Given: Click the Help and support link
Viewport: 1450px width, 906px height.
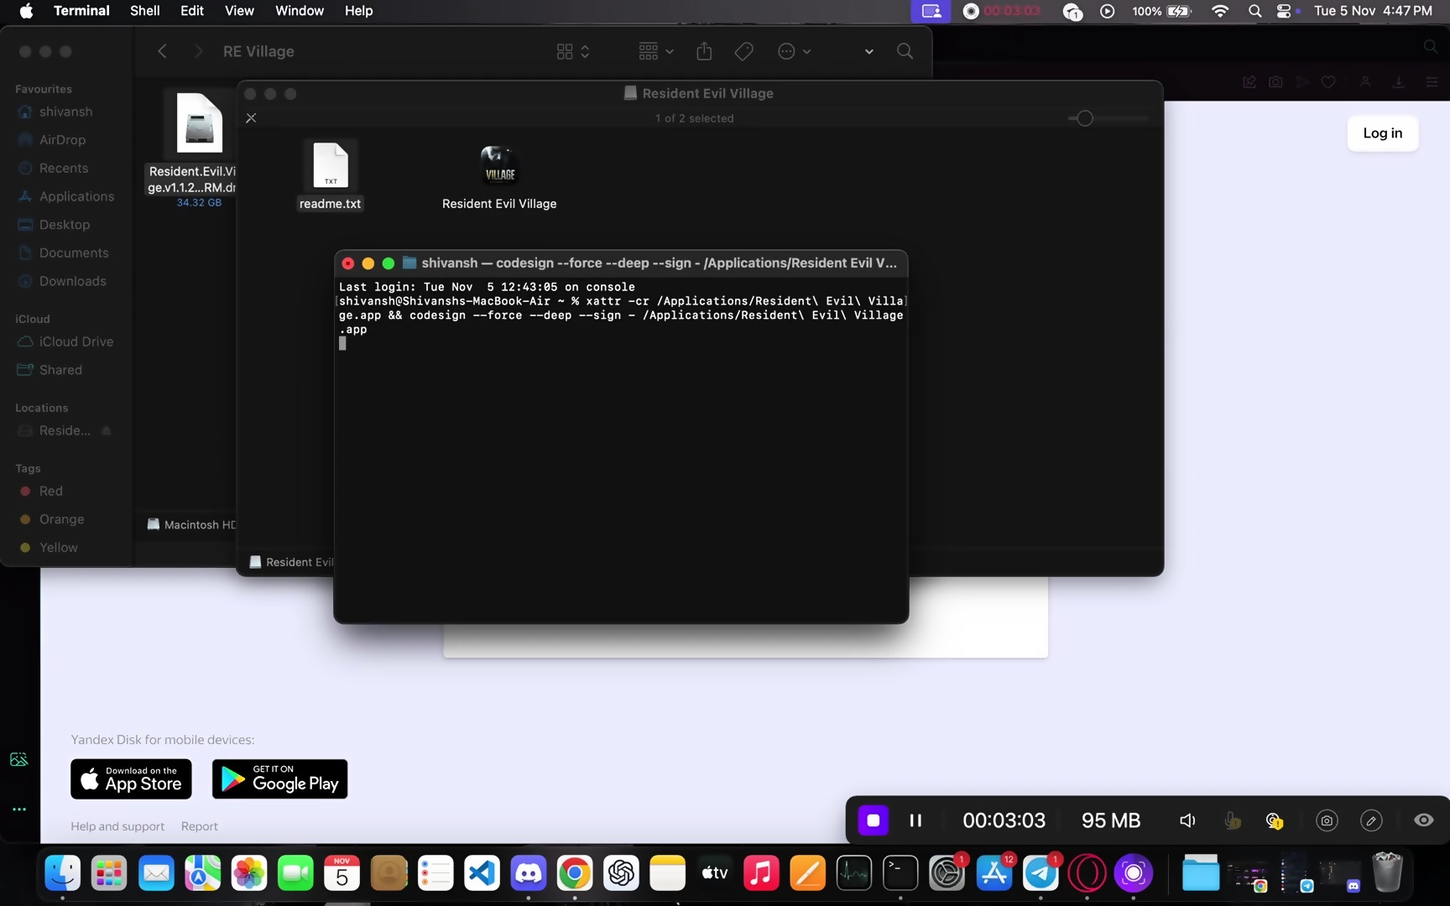Looking at the screenshot, I should click(x=117, y=826).
